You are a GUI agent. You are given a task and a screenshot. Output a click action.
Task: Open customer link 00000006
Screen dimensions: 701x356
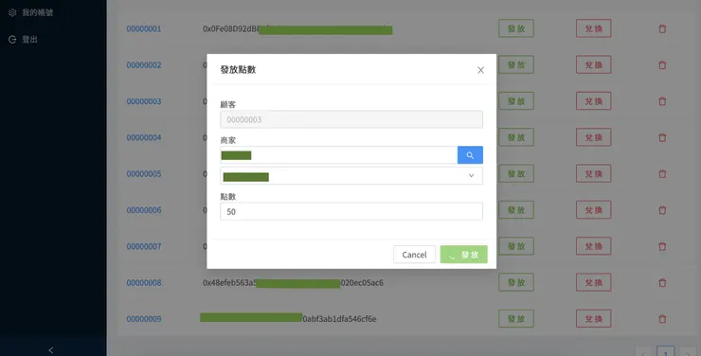click(x=144, y=210)
